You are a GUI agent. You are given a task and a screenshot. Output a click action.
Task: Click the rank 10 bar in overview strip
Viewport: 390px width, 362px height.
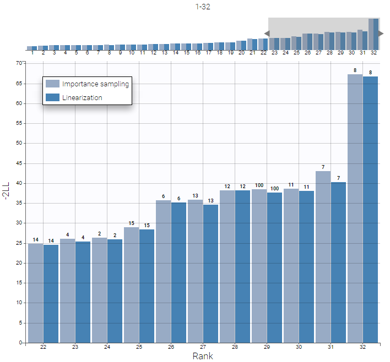pos(131,47)
